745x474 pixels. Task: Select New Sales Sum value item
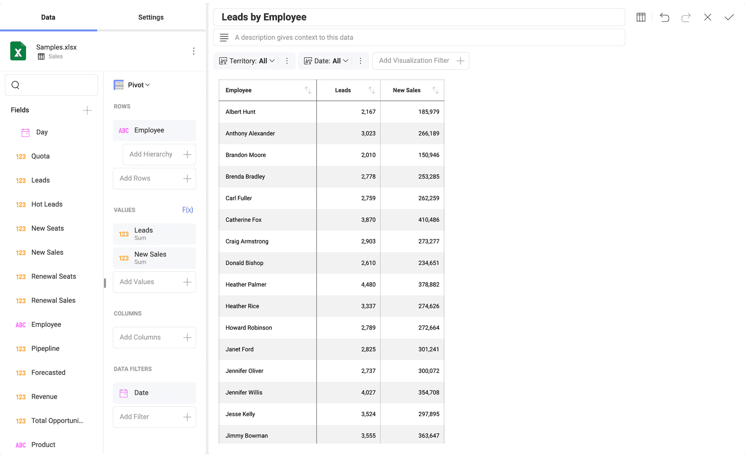[154, 258]
